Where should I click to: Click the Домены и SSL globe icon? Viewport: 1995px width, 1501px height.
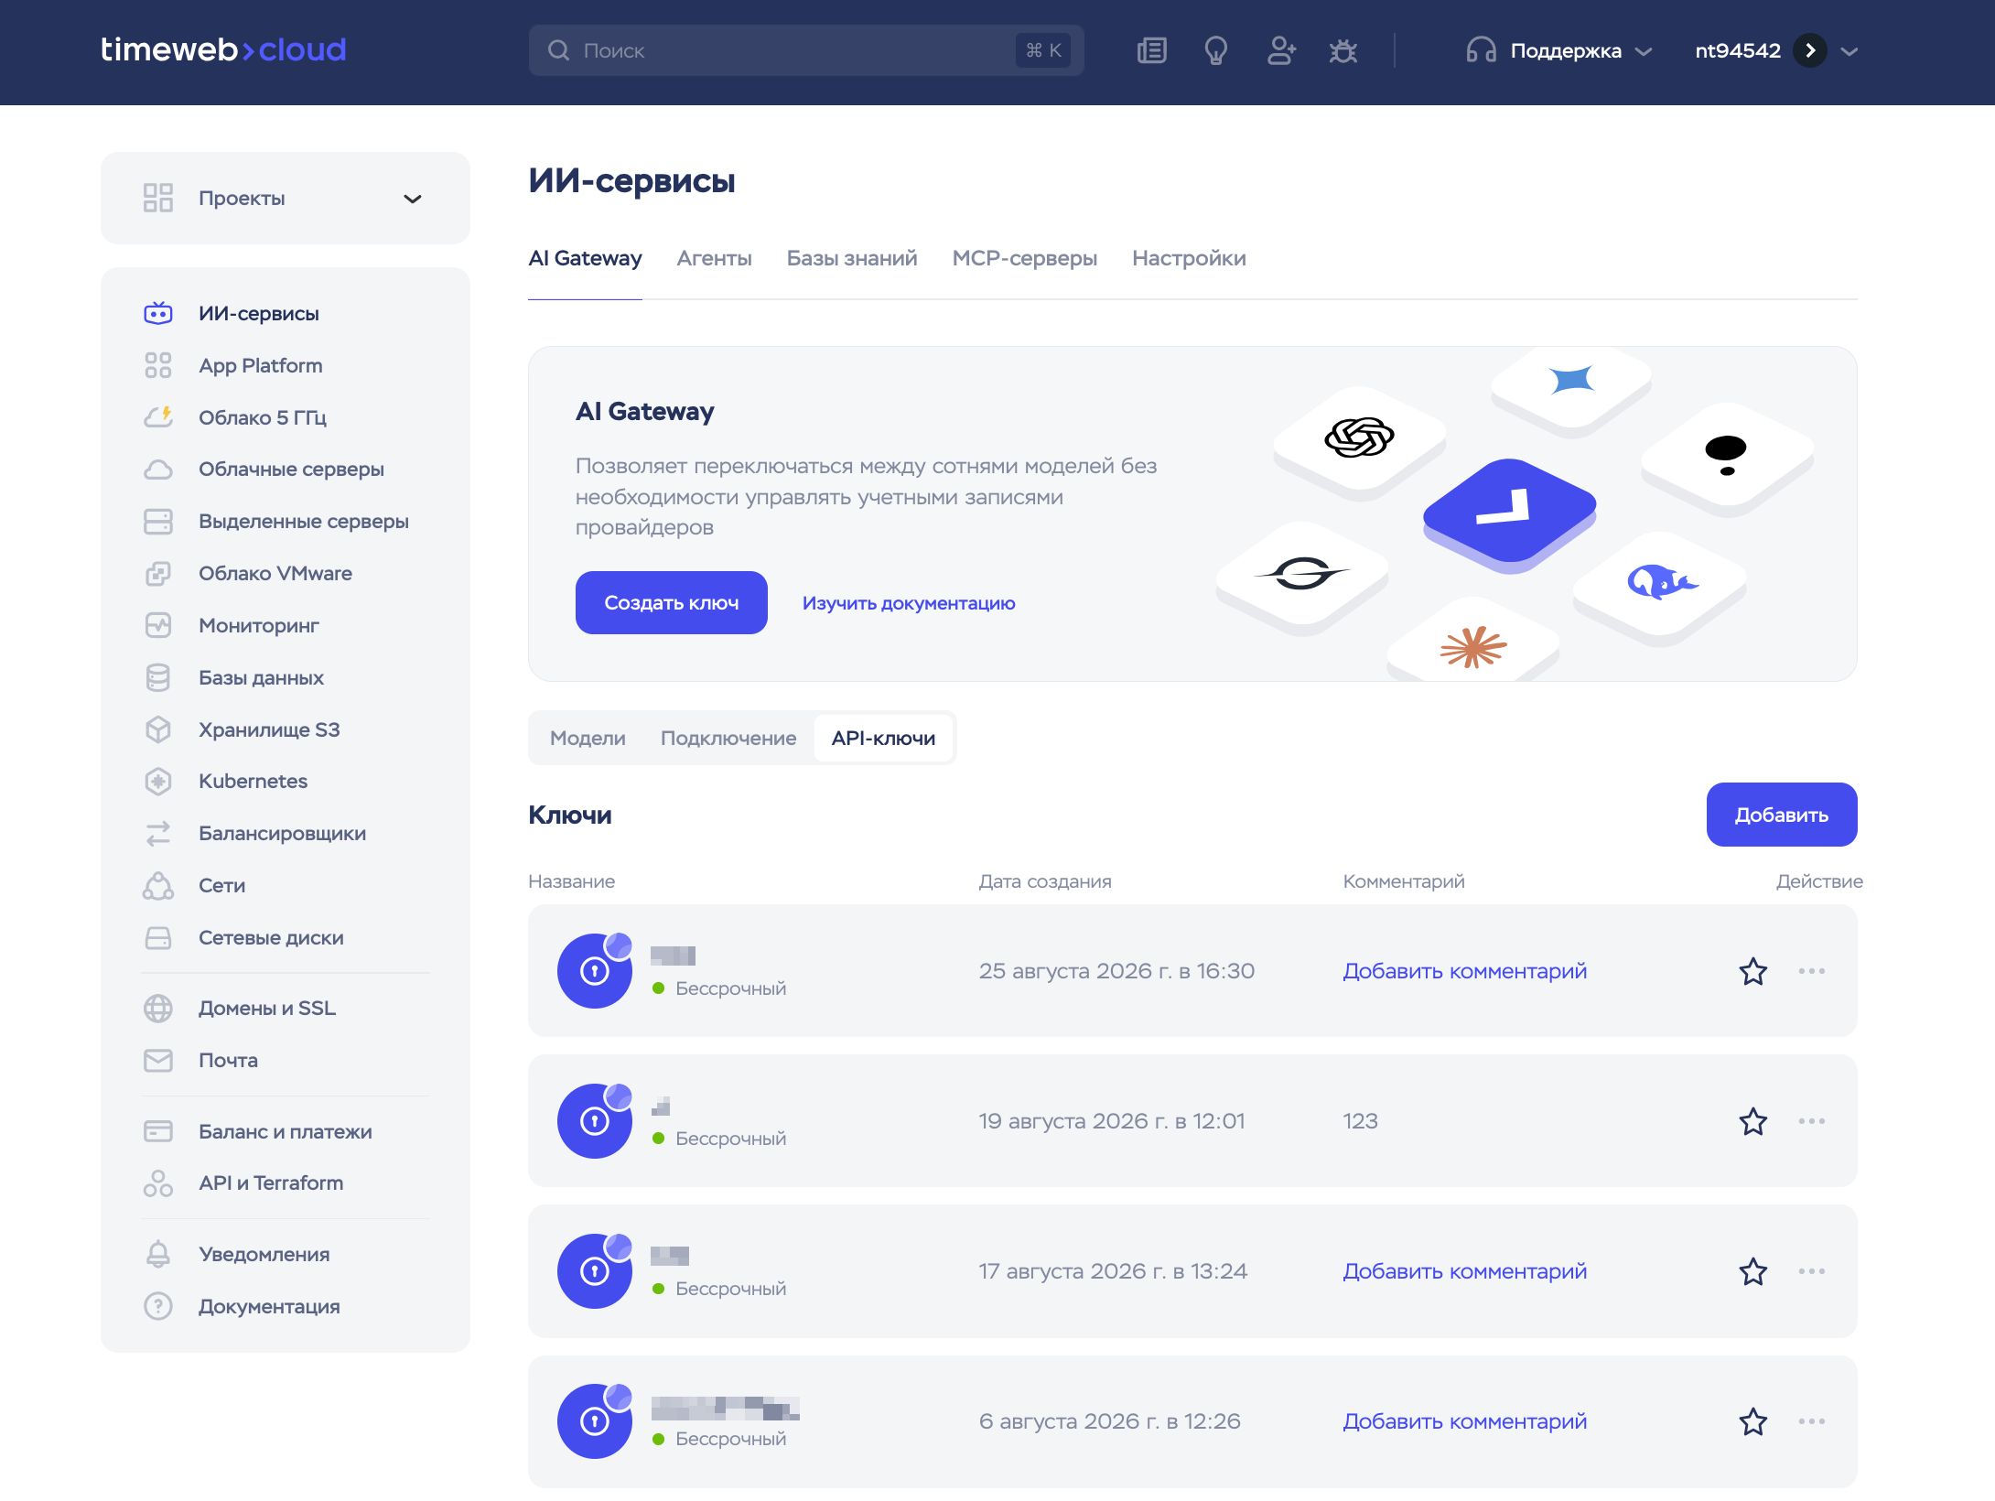pyautogui.click(x=158, y=1008)
